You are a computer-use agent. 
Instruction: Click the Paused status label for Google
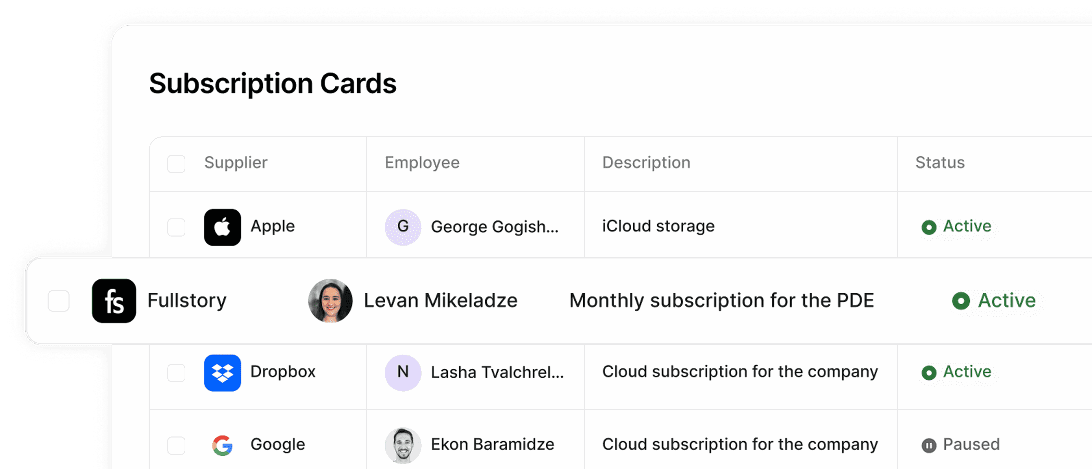tap(971, 444)
